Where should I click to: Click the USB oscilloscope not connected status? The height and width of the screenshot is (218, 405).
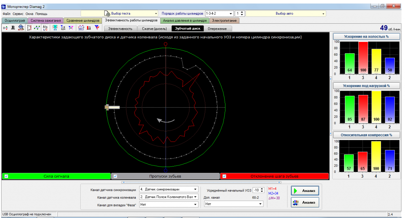(26, 214)
